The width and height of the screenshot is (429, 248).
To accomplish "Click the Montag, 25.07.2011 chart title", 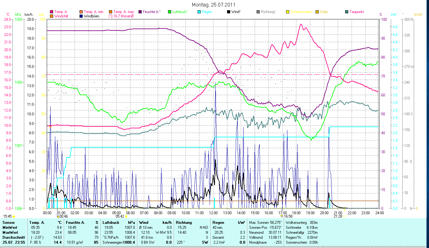I will (213, 5).
